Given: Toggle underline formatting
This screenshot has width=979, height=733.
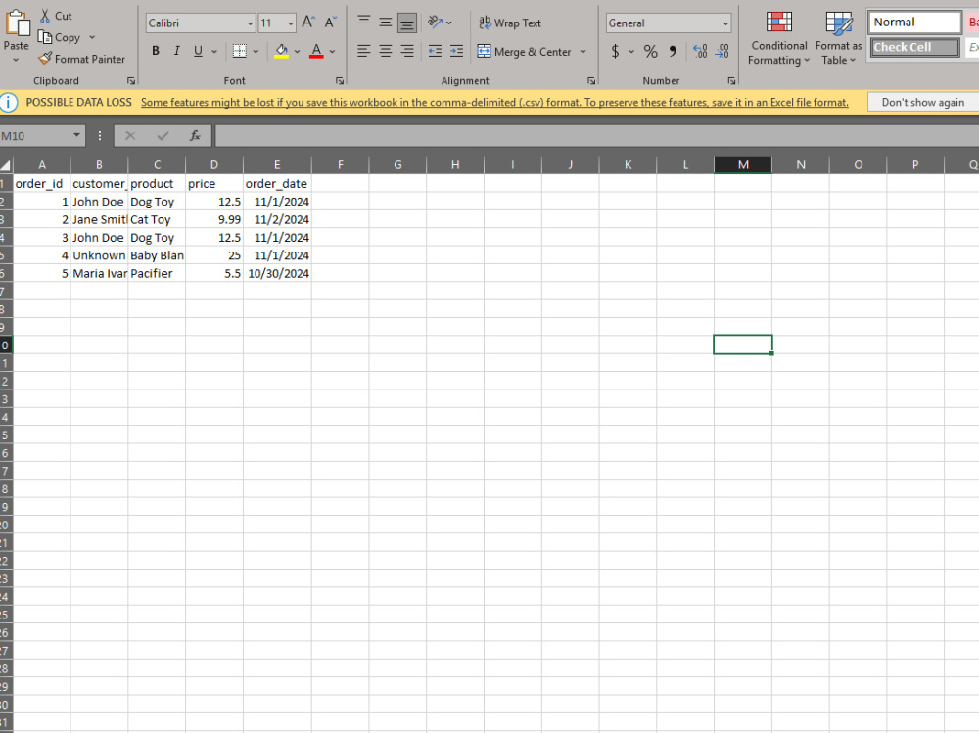Looking at the screenshot, I should 198,51.
